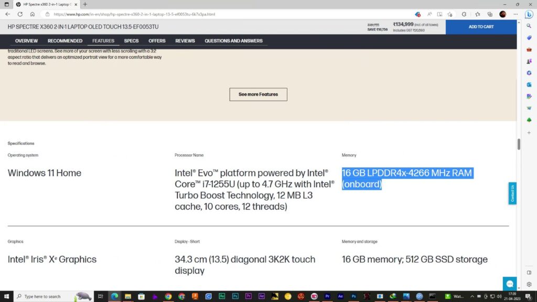The image size is (537, 302).
Task: Open the Contact Us side tab
Action: coord(512,193)
